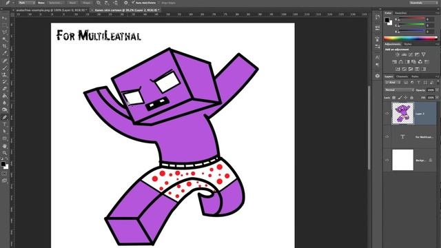The height and width of the screenshot is (248, 441).
Task: Switch to avatarfree-example.png document tab
Action: 51,10
